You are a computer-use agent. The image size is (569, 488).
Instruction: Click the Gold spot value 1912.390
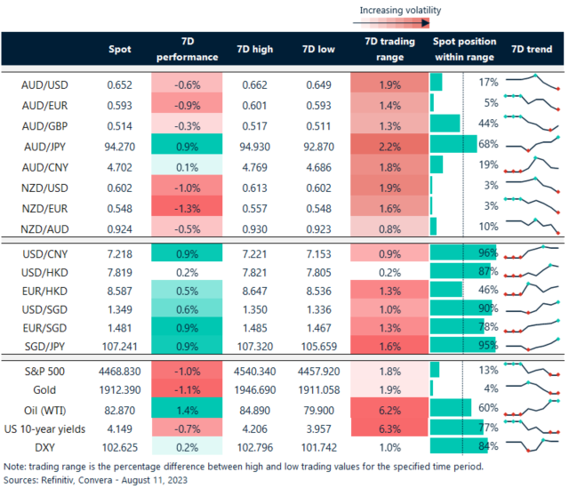coord(116,388)
